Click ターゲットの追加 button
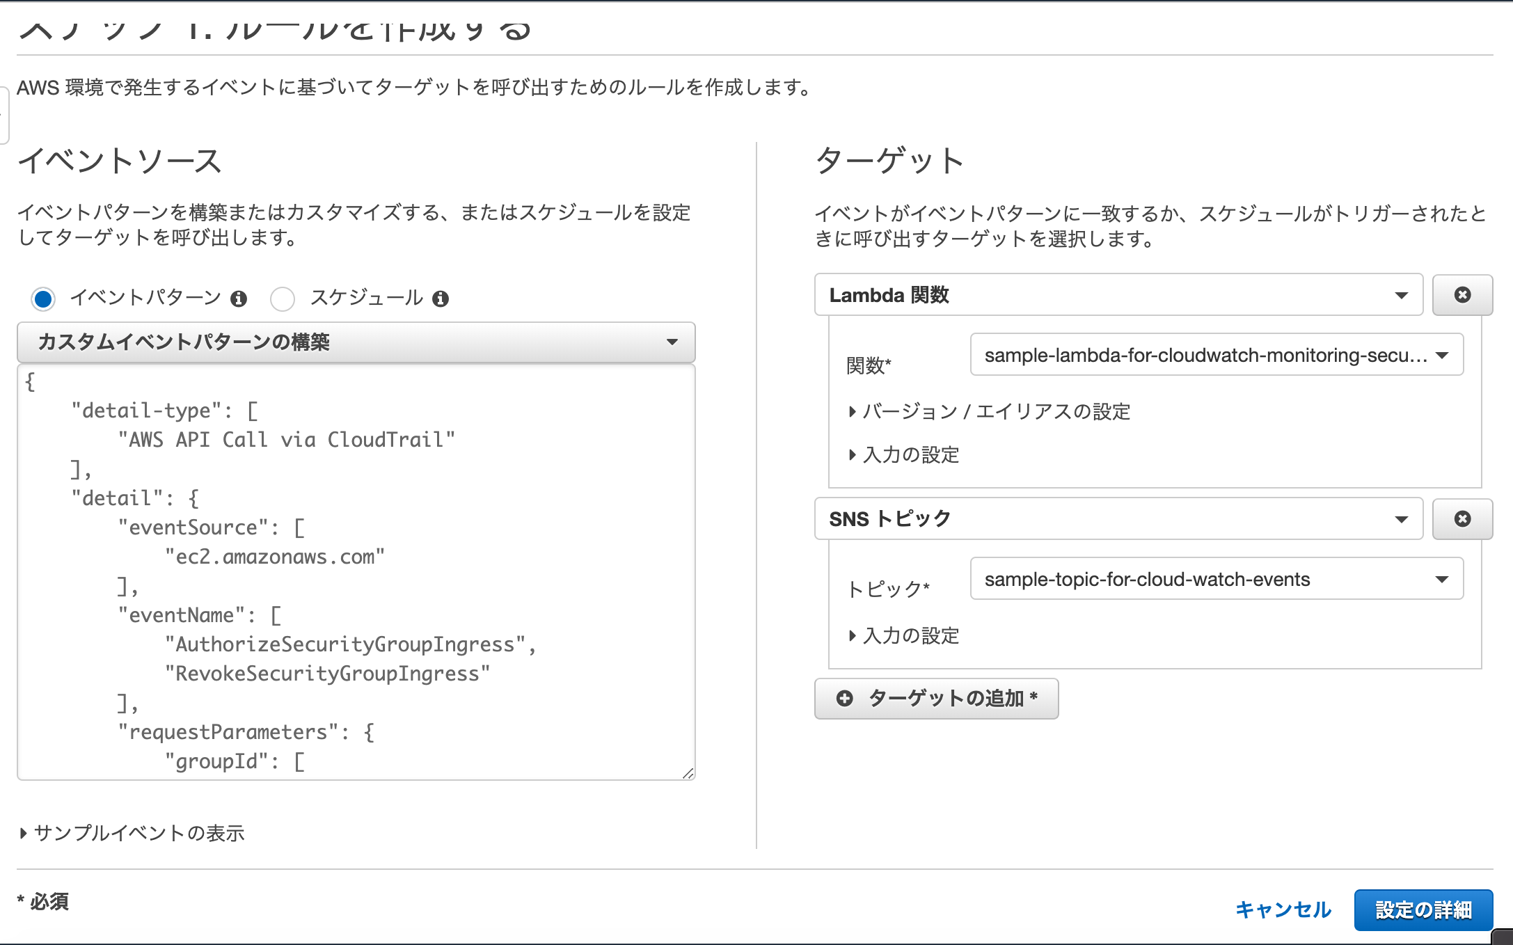This screenshot has height=945, width=1513. (x=936, y=698)
